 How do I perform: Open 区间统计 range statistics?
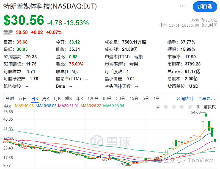coord(185,98)
